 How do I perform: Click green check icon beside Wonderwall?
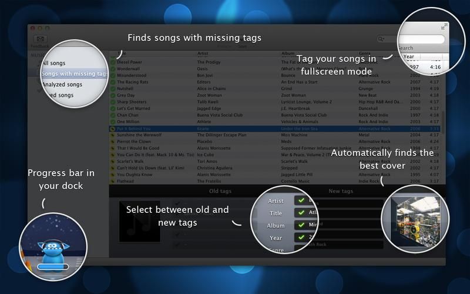click(113, 69)
